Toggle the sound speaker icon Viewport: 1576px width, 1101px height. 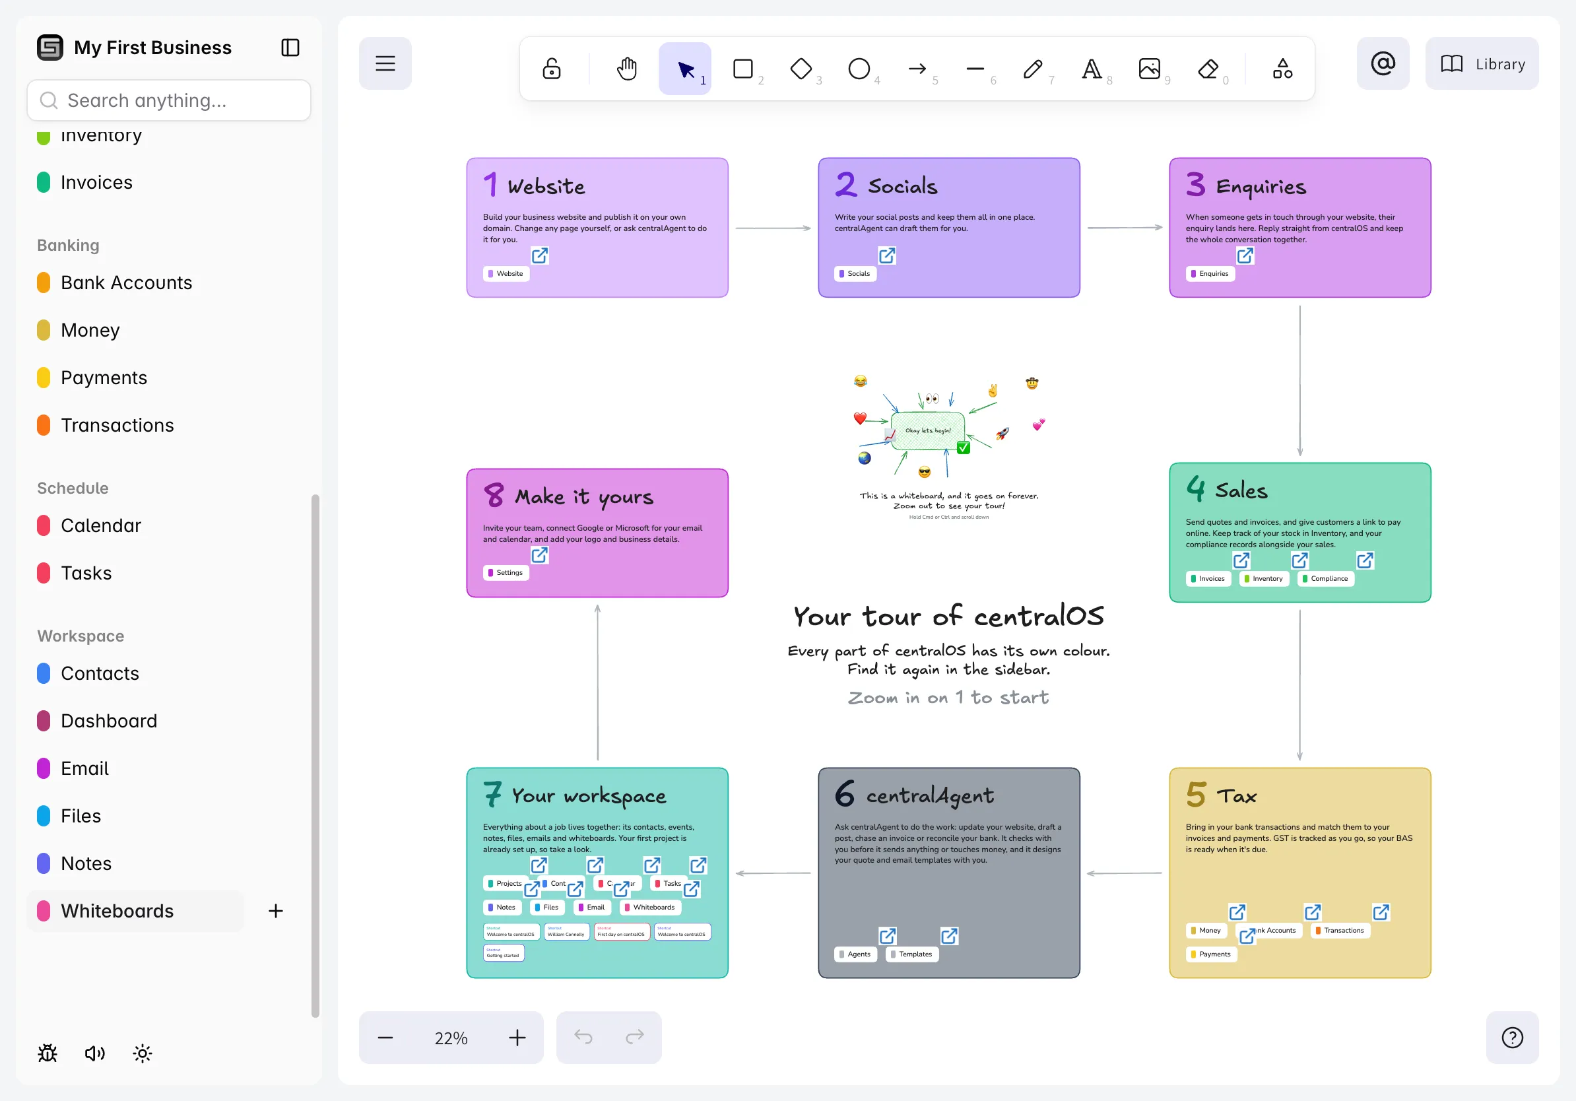point(95,1053)
